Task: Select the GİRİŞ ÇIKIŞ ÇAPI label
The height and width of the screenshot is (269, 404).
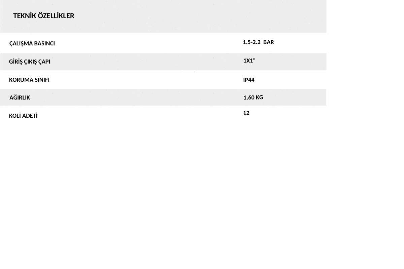Action: click(x=30, y=62)
